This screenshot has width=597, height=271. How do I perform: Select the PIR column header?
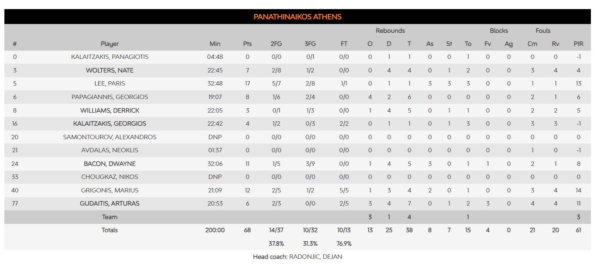click(x=578, y=44)
